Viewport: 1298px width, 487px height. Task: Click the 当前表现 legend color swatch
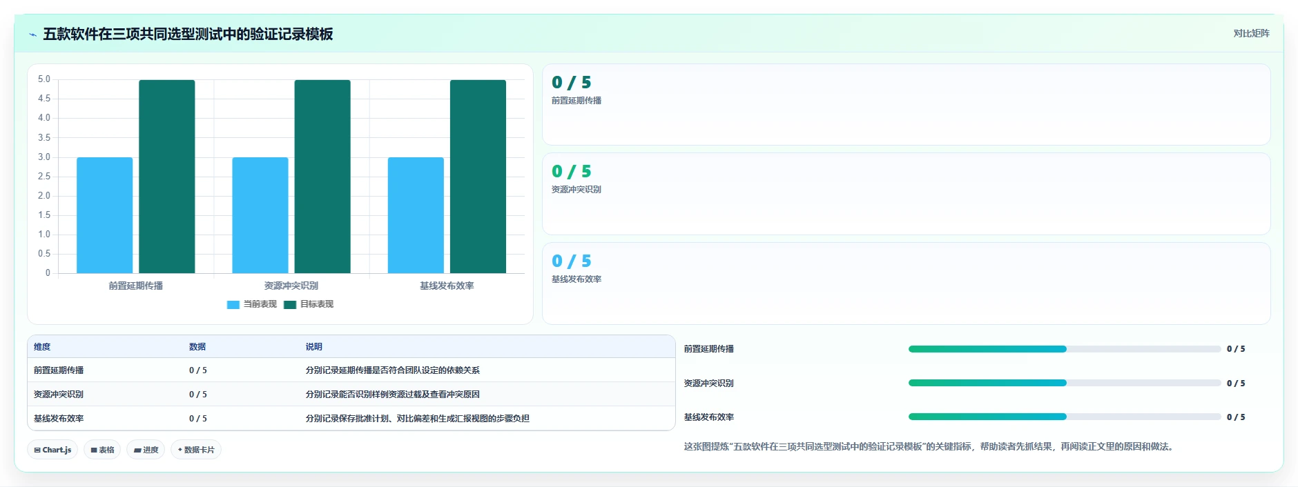233,304
